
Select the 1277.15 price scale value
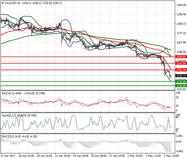click(x=181, y=33)
